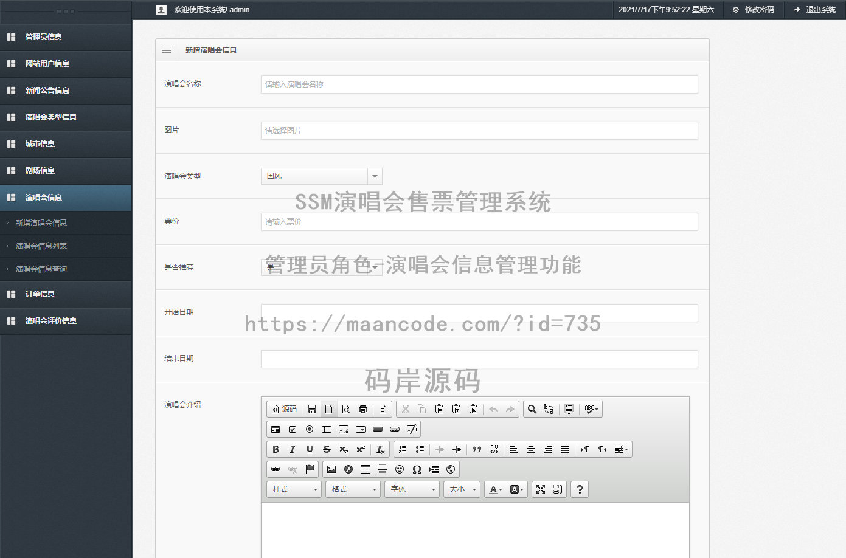Open the 样式 styles dropdown
The height and width of the screenshot is (558, 846).
pos(294,489)
